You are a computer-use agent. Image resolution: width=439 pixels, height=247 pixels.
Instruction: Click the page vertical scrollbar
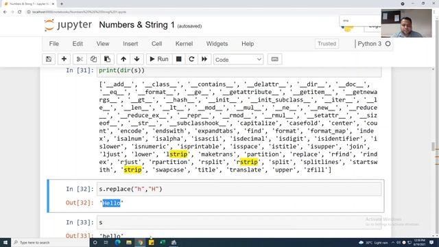tap(434, 147)
